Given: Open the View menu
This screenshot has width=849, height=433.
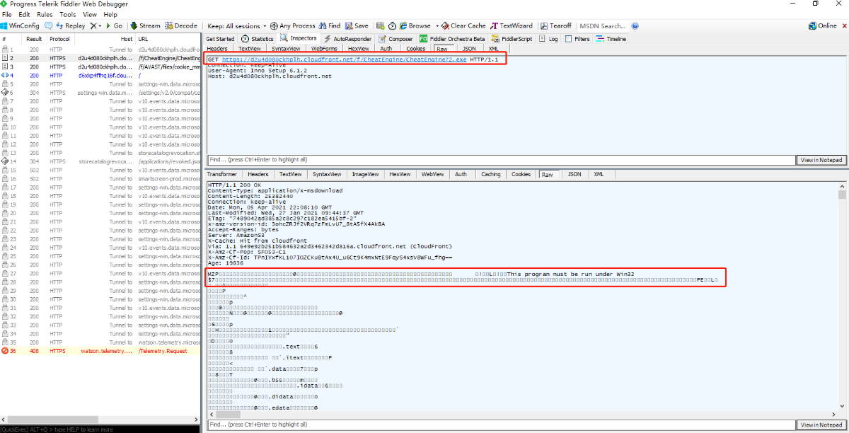Looking at the screenshot, I should [90, 14].
